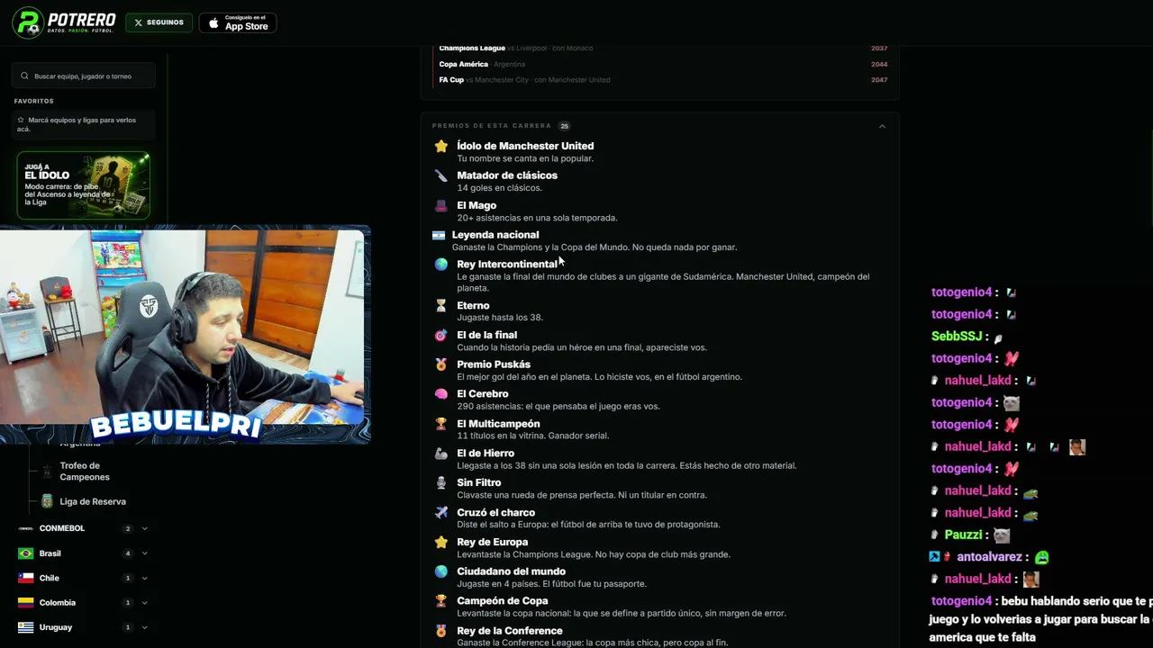The height and width of the screenshot is (648, 1153).
Task: Click the Liga de Reserva crest icon
Action: (47, 501)
